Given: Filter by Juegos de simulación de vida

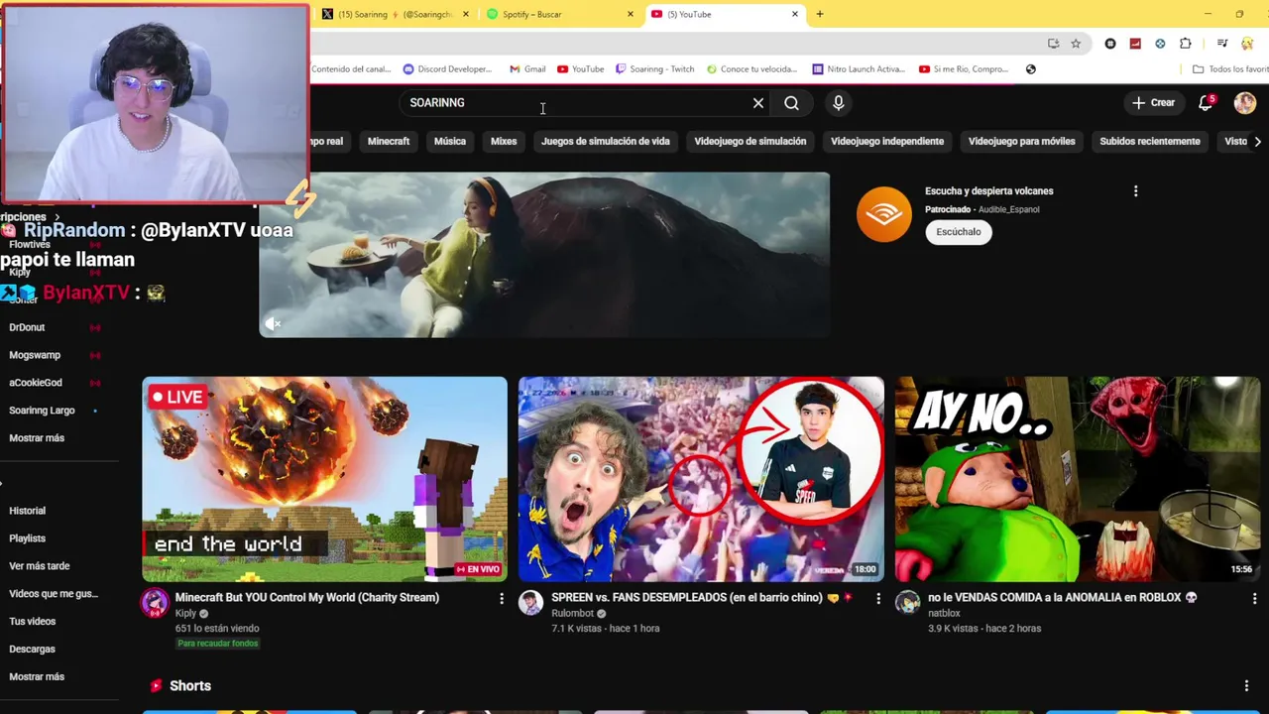Looking at the screenshot, I should (x=606, y=141).
